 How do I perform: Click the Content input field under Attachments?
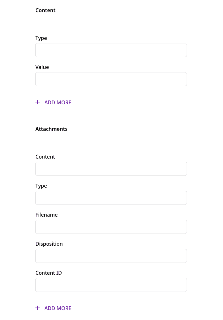[111, 169]
